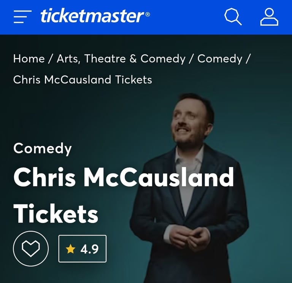Click the 'Chris McCausland' headline text
292x283 pixels.
point(124,177)
